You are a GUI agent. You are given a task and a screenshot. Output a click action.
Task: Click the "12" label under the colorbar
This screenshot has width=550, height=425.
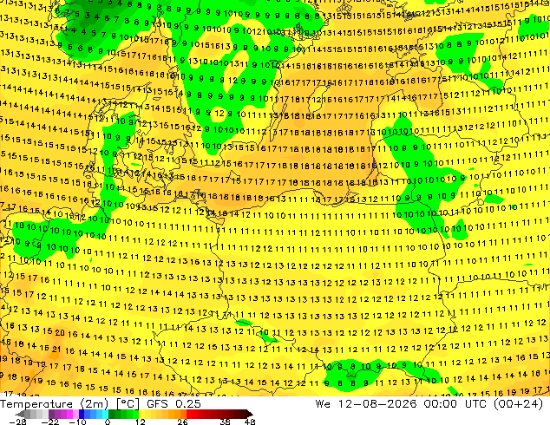click(x=141, y=422)
